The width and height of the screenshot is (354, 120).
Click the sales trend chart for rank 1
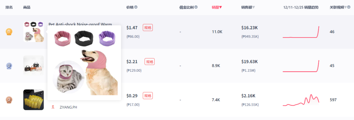pos(301,32)
